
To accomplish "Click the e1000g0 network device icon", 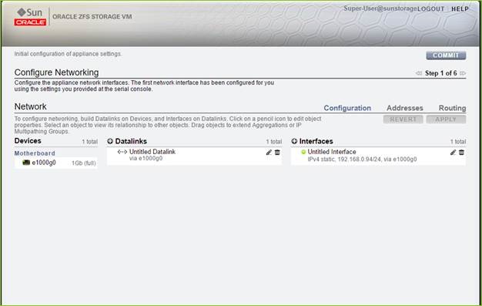I will click(26, 163).
